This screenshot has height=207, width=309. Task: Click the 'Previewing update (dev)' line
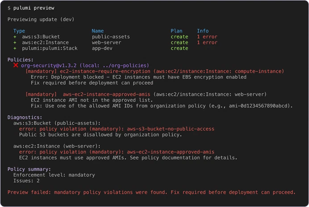(41, 20)
